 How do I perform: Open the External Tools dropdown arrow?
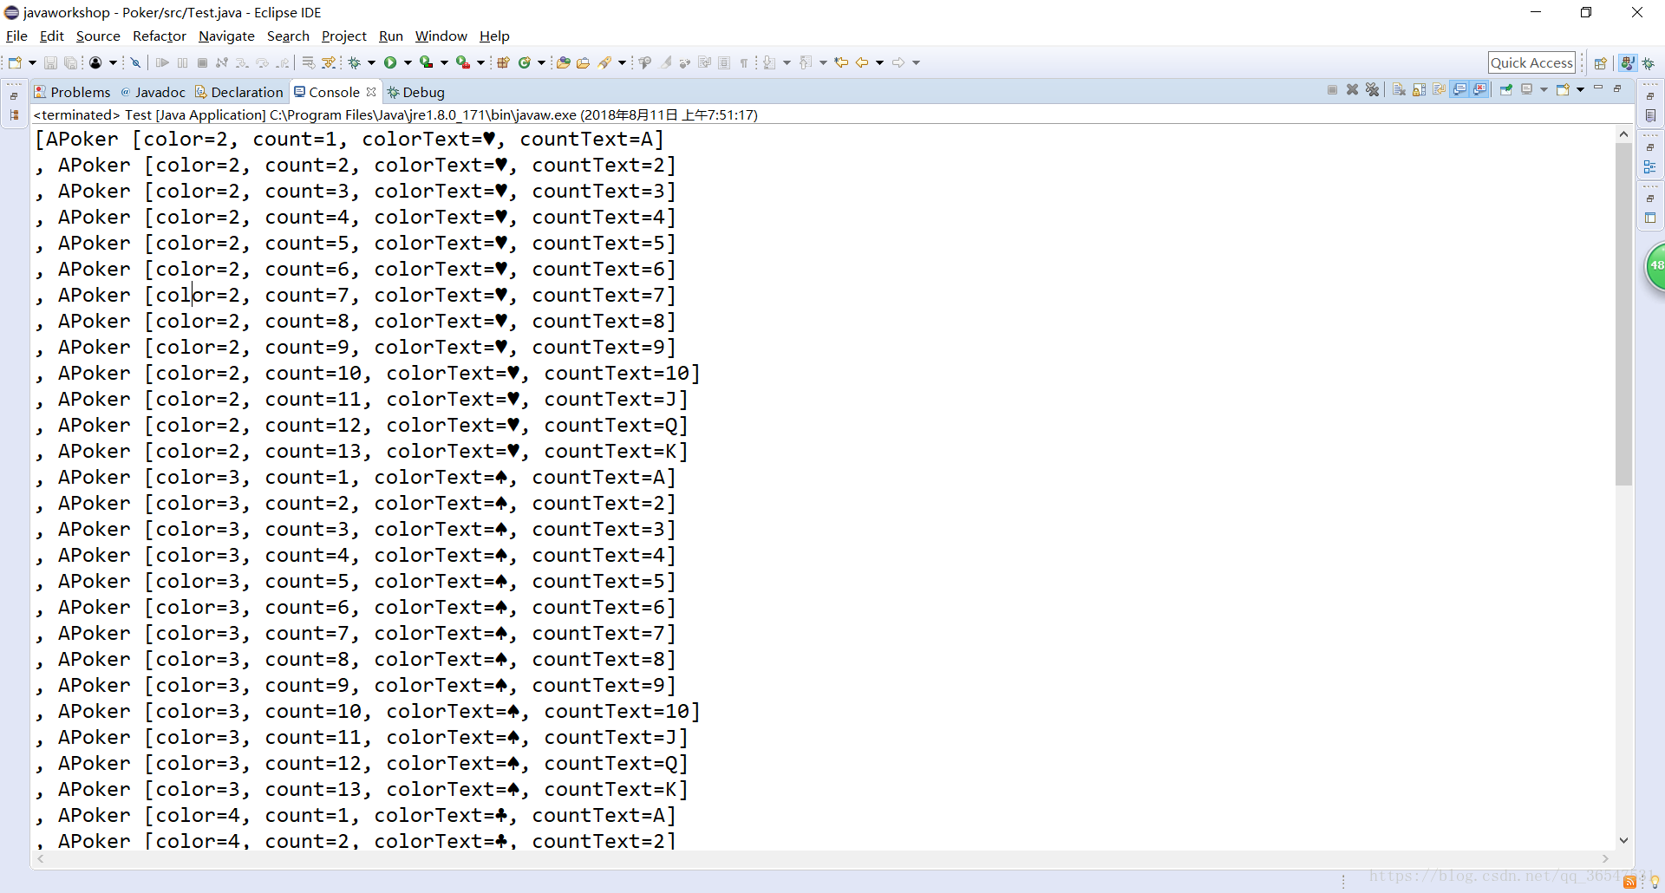coord(480,62)
